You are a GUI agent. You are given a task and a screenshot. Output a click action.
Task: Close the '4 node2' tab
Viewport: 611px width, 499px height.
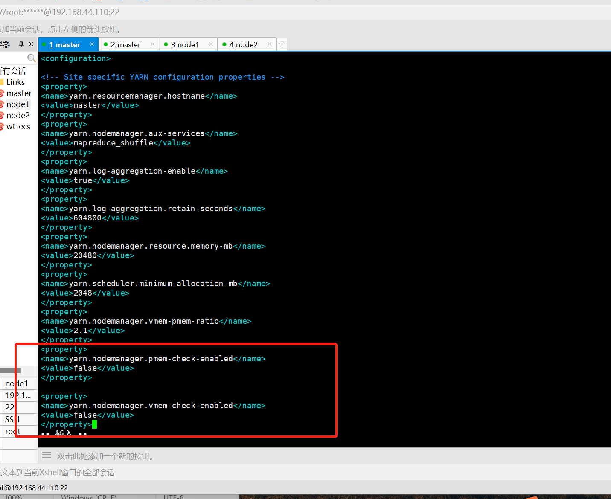[x=269, y=44]
